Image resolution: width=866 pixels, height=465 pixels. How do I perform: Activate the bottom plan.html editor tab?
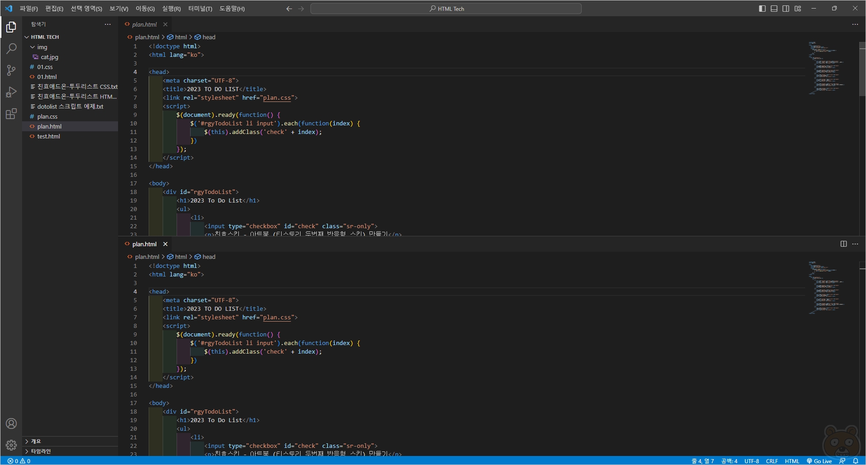click(x=145, y=244)
